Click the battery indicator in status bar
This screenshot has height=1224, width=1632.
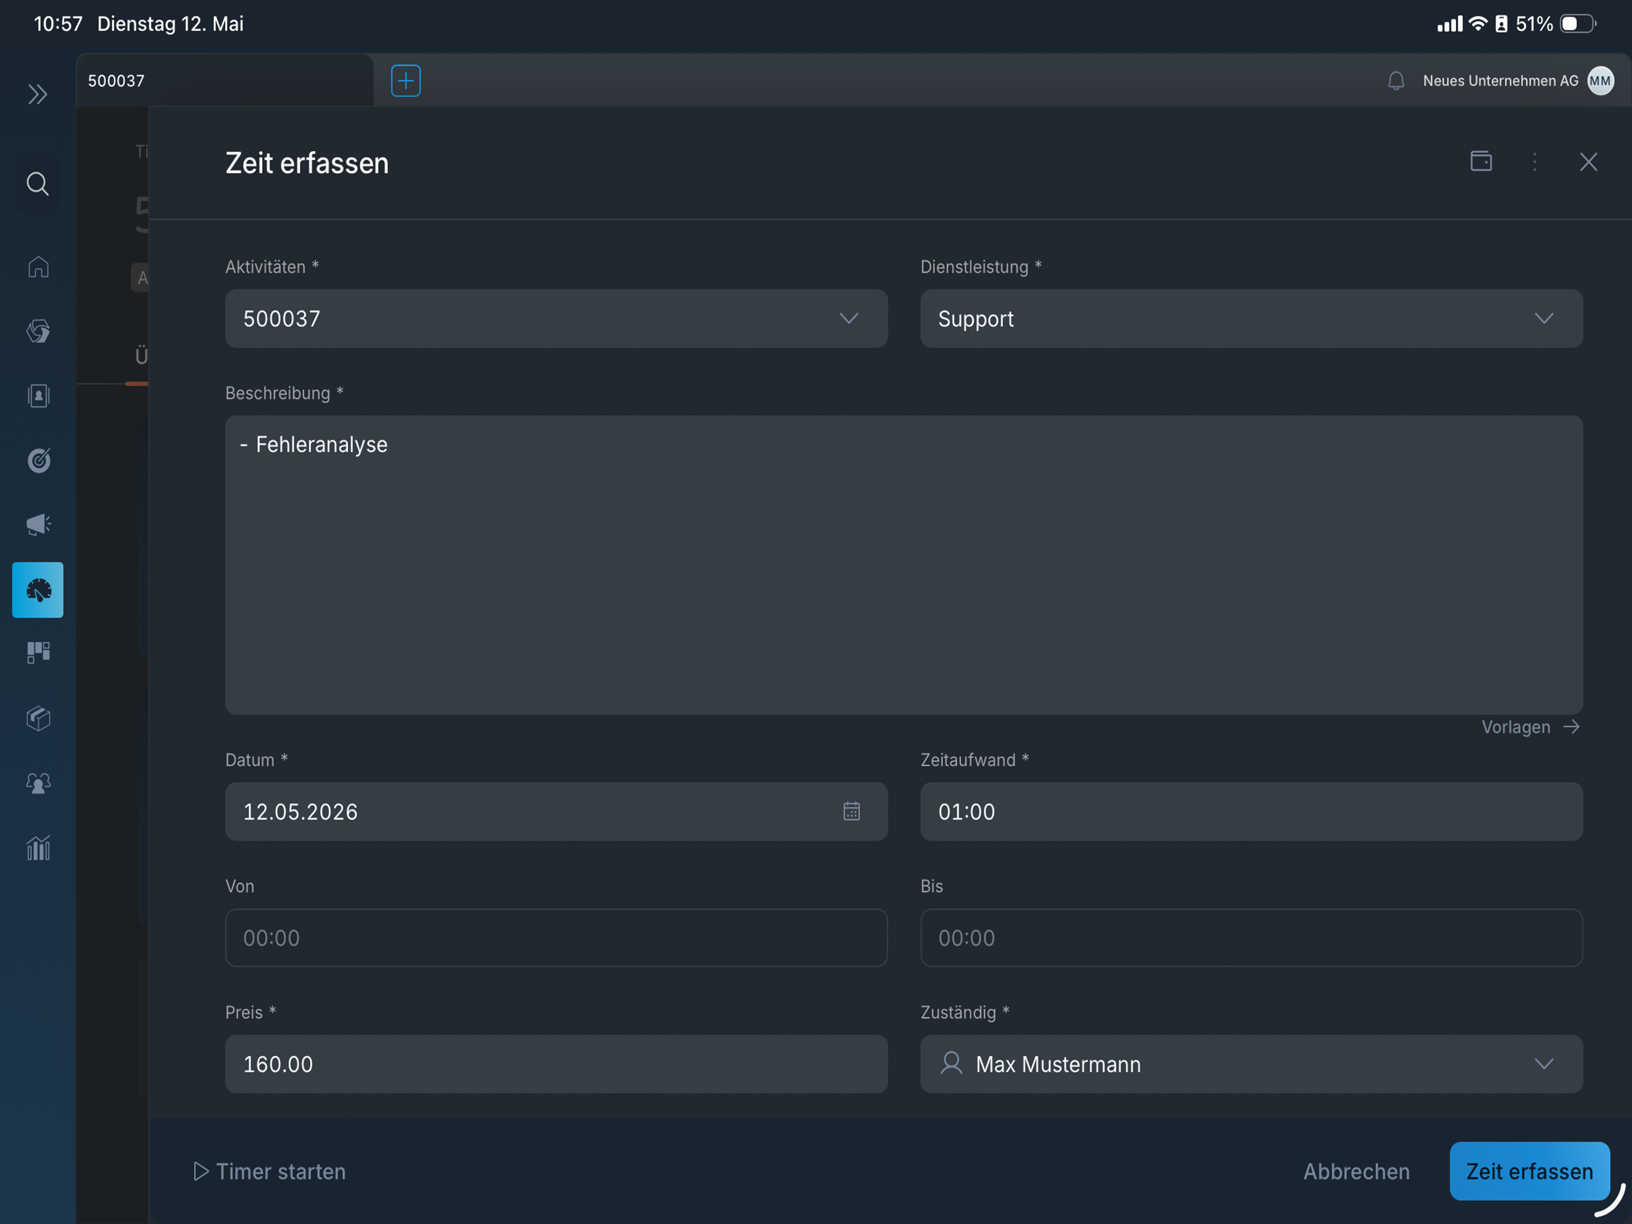click(1578, 24)
